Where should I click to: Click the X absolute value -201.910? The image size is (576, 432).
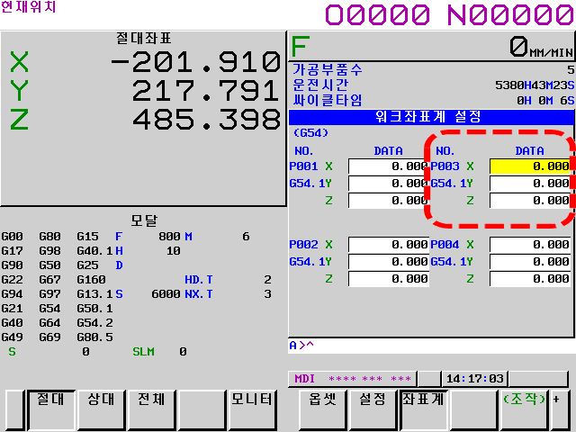195,61
